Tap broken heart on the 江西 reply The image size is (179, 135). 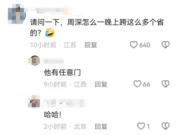[x=166, y=84]
